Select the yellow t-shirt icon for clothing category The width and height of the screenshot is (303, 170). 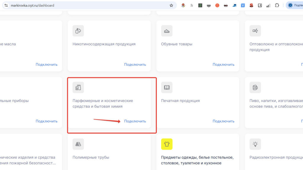[167, 144]
